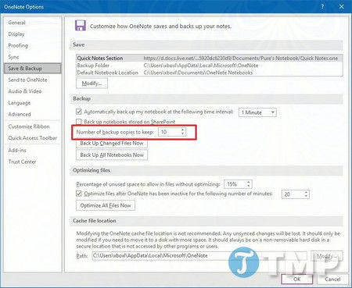Click Back Up All Notebooks Now

(x=112, y=155)
